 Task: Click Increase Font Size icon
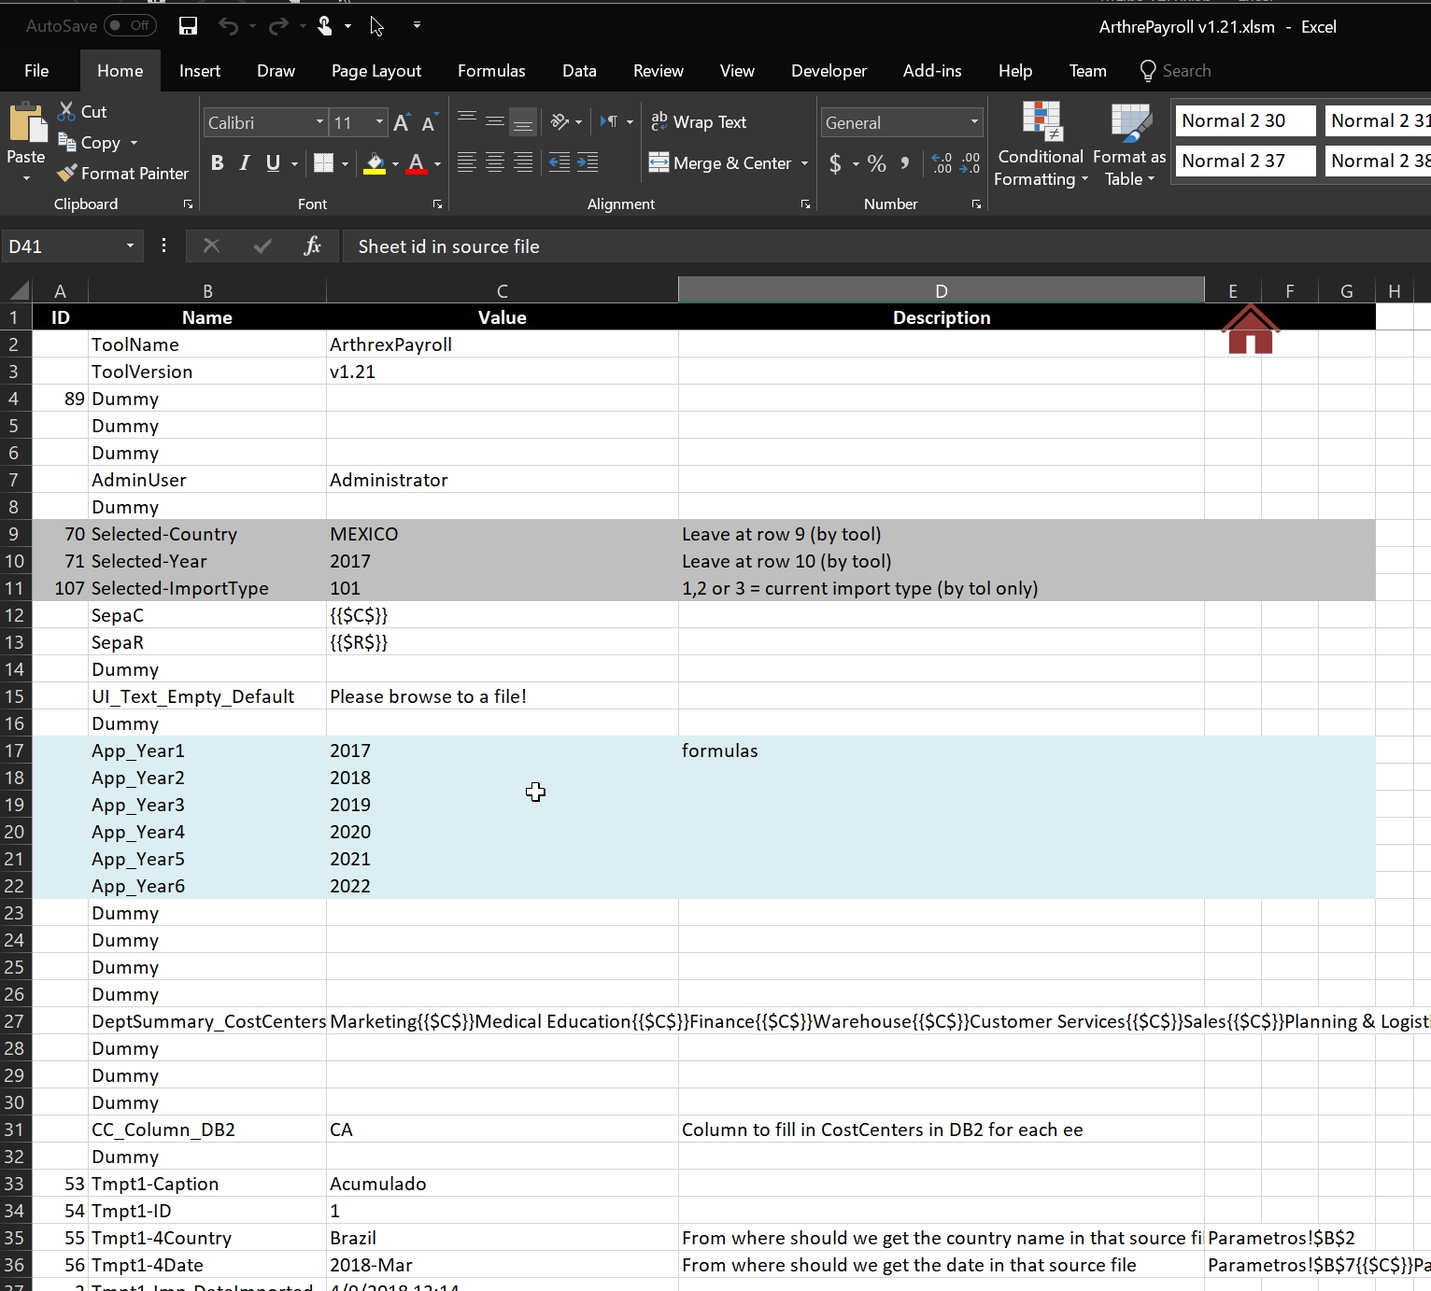coord(402,123)
